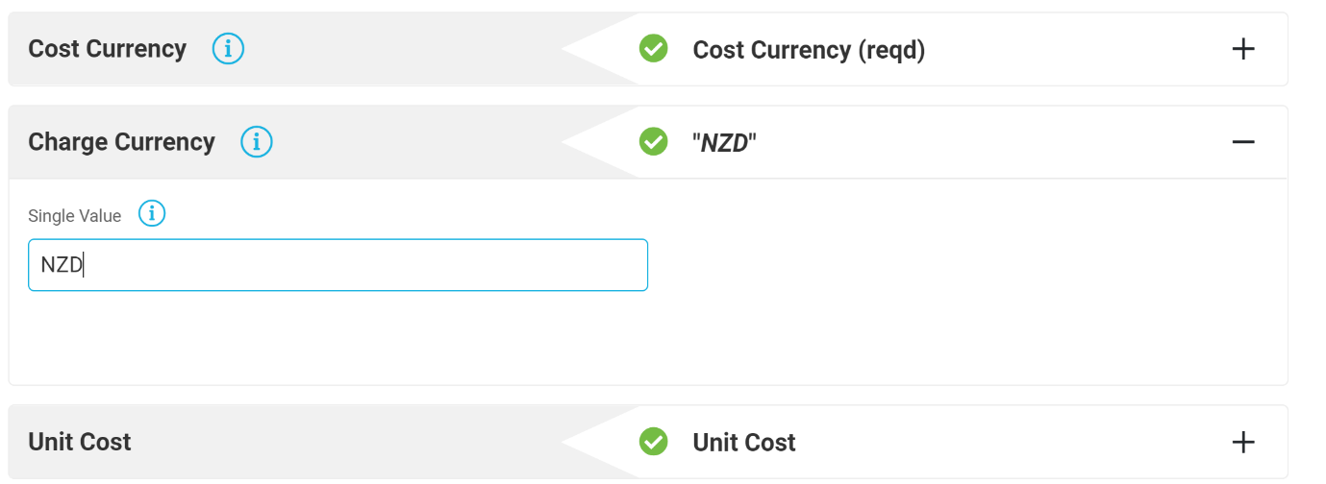Screen dimensions: 1326x484
Task: Show the Single Value info tooltip icon
Action: (152, 213)
